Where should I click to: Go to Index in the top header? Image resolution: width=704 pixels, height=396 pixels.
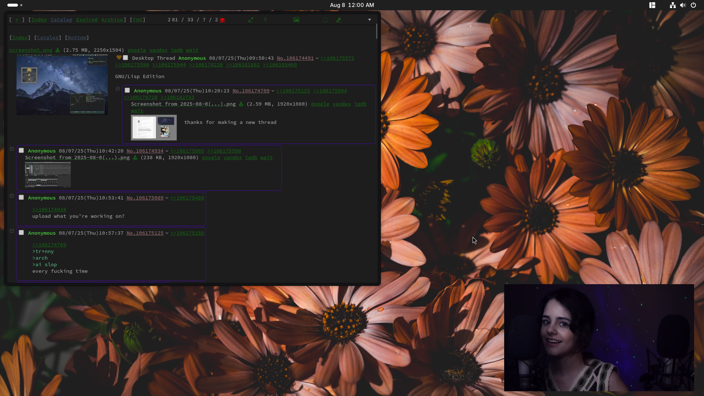pos(39,20)
